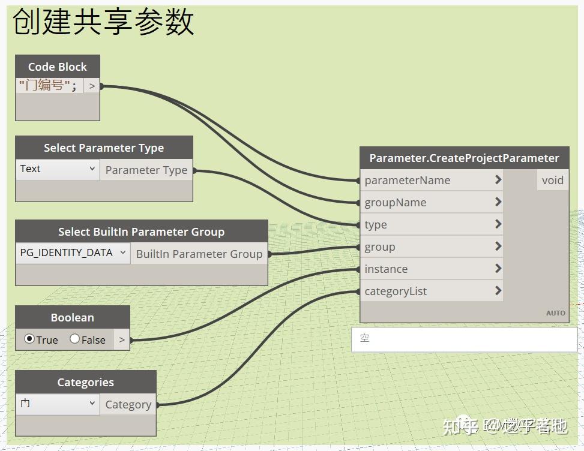The width and height of the screenshot is (584, 451).
Task: Select the False radio button
Action: click(x=74, y=339)
